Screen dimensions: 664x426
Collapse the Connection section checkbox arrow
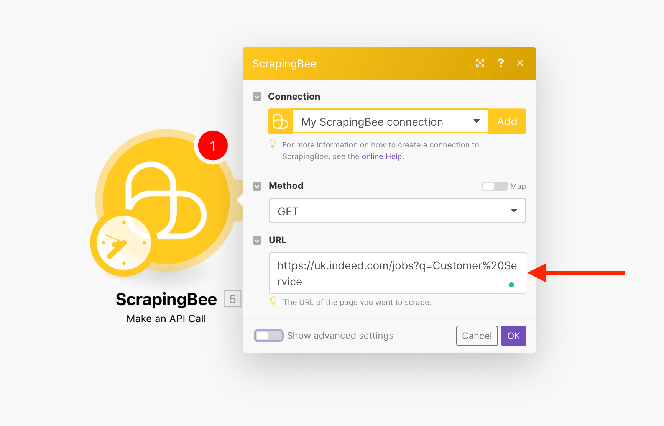(257, 97)
